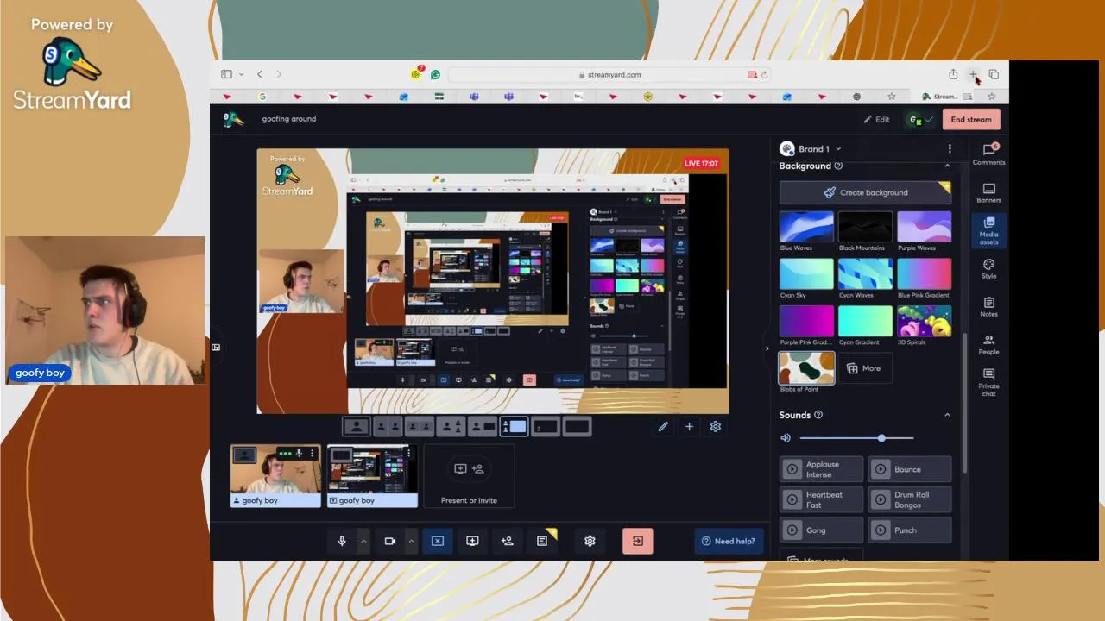Stop screen sharing with the highlighted X button
Screen dimensions: 1105x621
point(438,541)
